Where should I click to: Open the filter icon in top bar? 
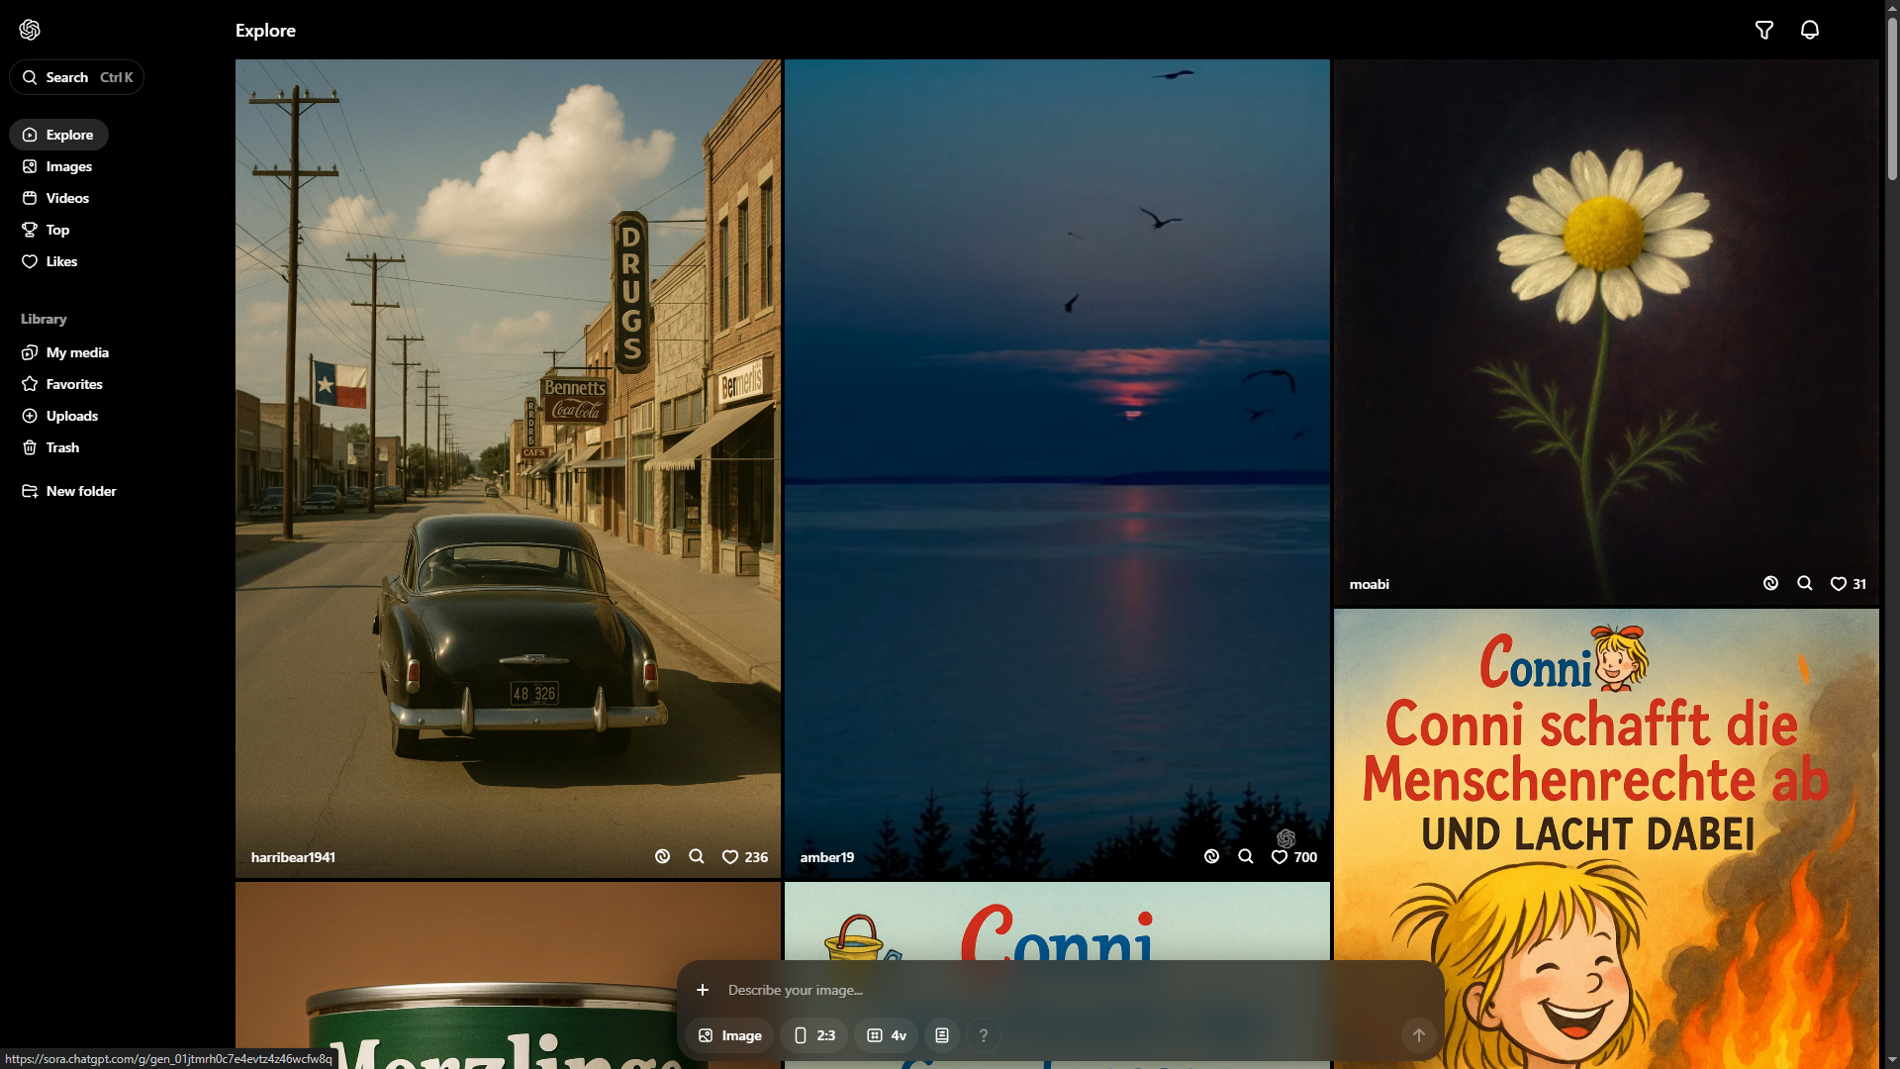(x=1764, y=30)
